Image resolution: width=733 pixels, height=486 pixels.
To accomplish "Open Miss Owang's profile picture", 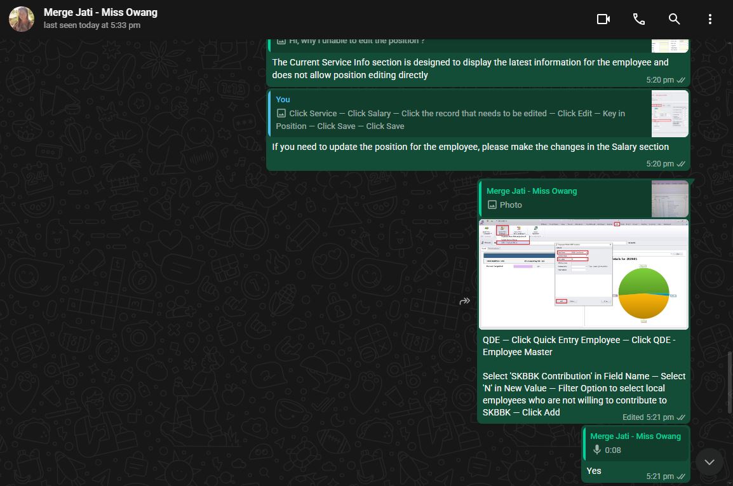I will [22, 19].
